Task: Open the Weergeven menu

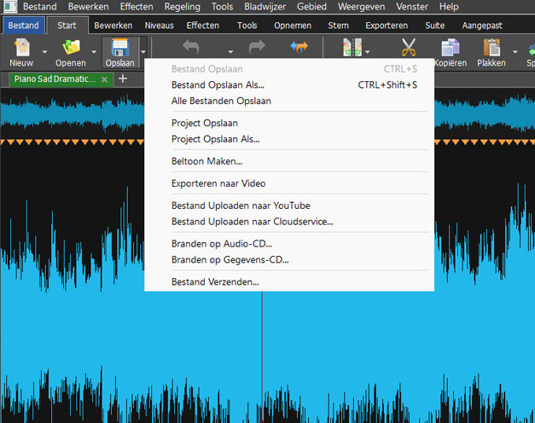Action: (361, 7)
